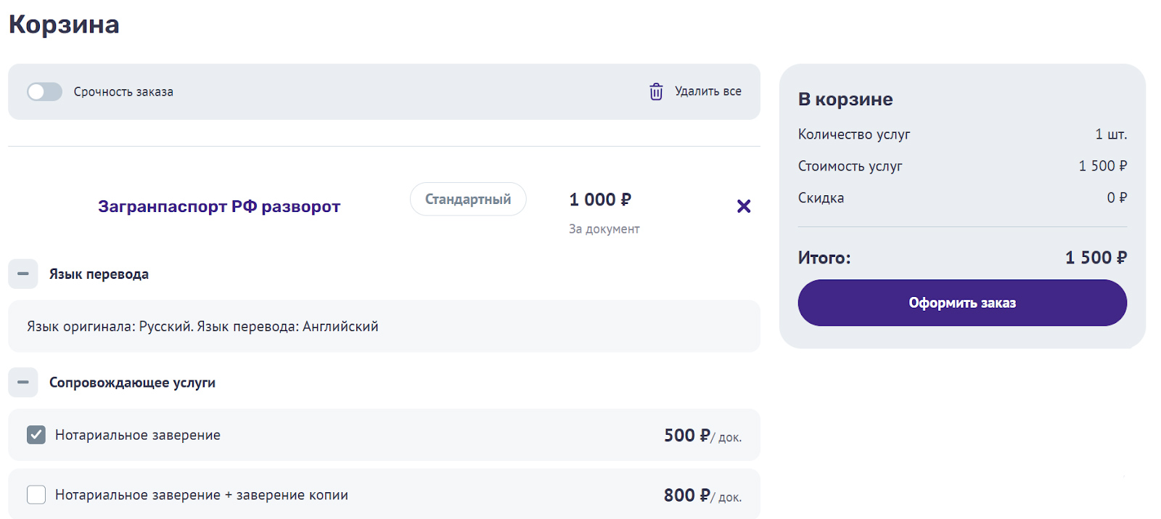
Task: Select the Стандартный tariff pill
Action: (x=468, y=199)
